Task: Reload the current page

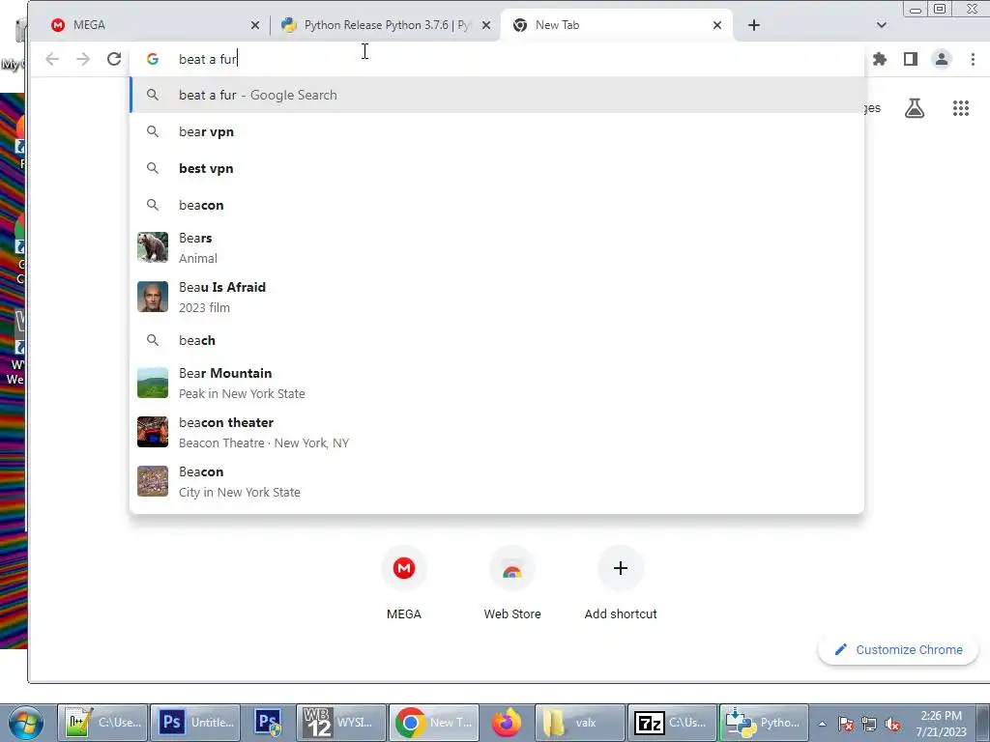Action: tap(114, 59)
